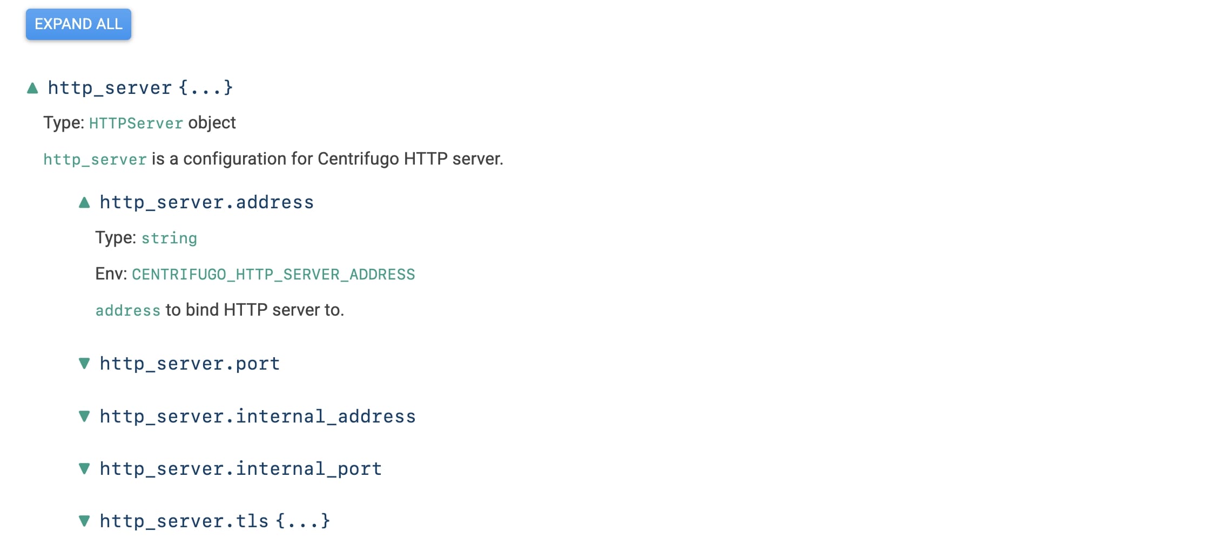1212x545 pixels.
Task: Collapse the http_server section triangle
Action: click(x=32, y=88)
